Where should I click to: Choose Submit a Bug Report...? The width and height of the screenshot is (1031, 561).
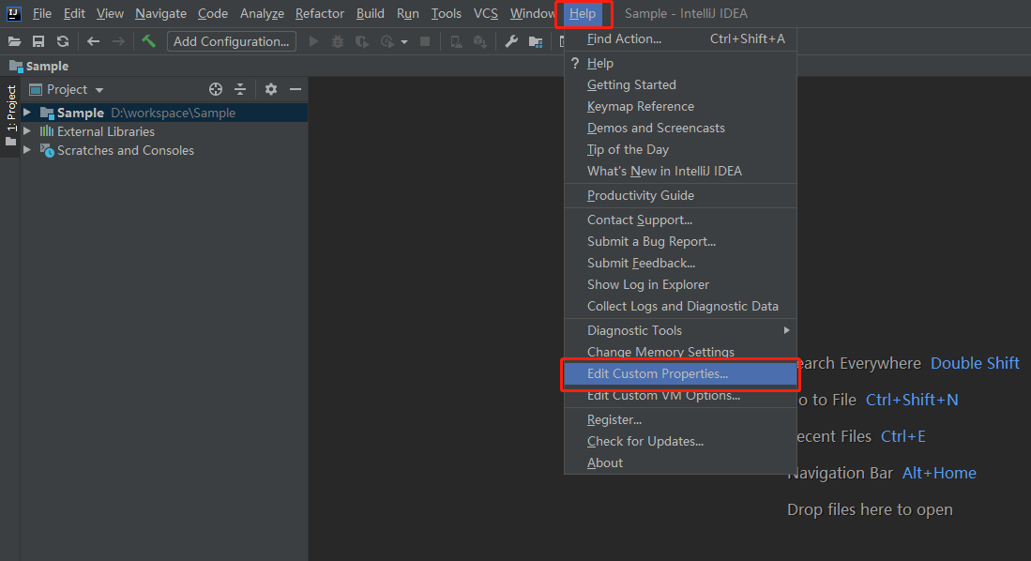(x=680, y=241)
